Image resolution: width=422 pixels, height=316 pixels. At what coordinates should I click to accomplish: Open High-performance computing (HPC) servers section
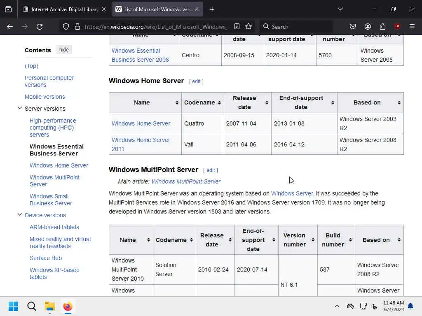(53, 128)
